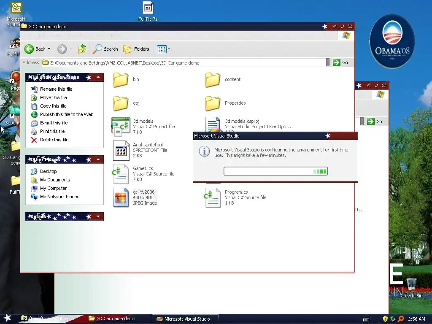Click the info icon in Visual Studio dialog
This screenshot has height=324, width=432.
tap(204, 151)
